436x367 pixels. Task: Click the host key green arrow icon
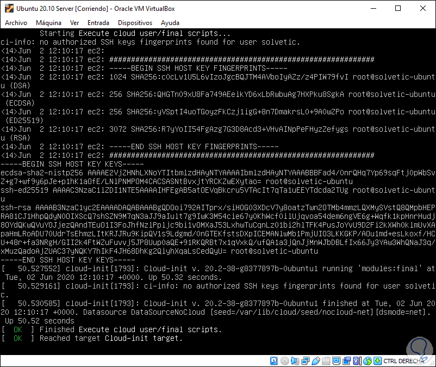(x=378, y=361)
